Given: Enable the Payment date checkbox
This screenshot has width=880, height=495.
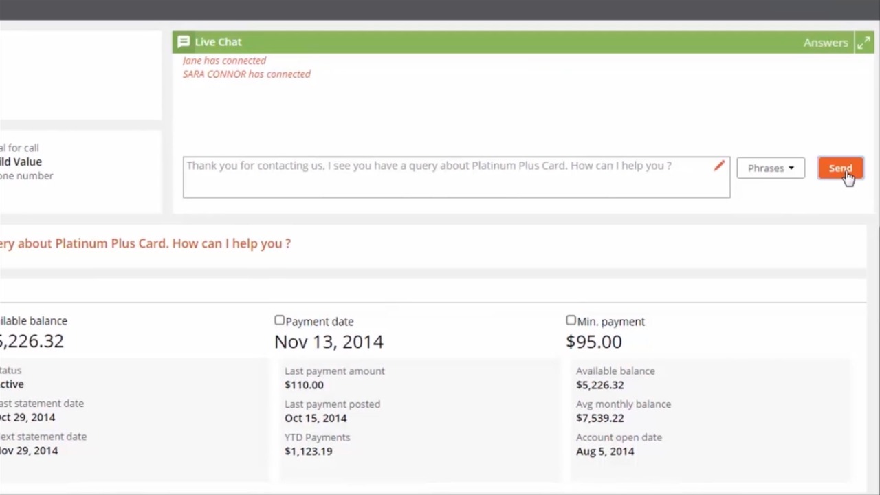Looking at the screenshot, I should coord(279,320).
